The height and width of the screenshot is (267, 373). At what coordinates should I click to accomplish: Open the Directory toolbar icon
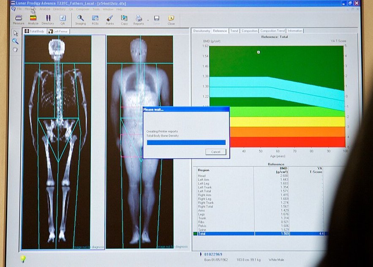[48, 20]
